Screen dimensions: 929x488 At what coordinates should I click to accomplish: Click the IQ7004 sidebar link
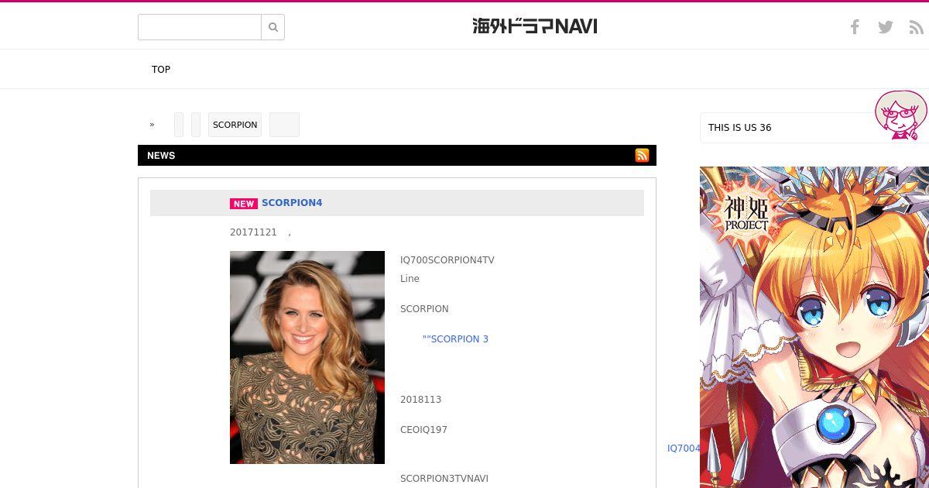click(684, 448)
